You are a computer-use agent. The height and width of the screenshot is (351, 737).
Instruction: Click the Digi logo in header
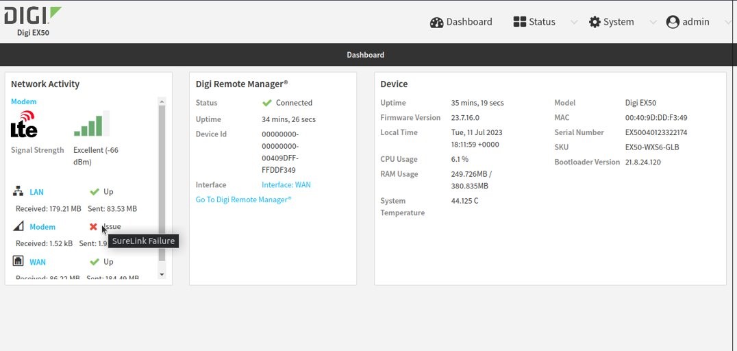(x=33, y=16)
